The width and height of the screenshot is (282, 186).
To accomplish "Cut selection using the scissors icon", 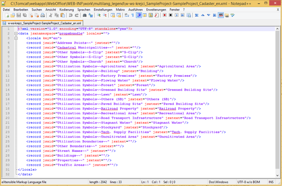I will click(x=51, y=15).
